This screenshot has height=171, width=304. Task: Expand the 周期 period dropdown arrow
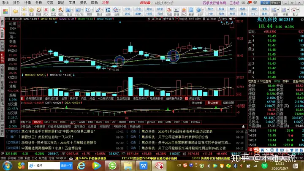pos(92,10)
